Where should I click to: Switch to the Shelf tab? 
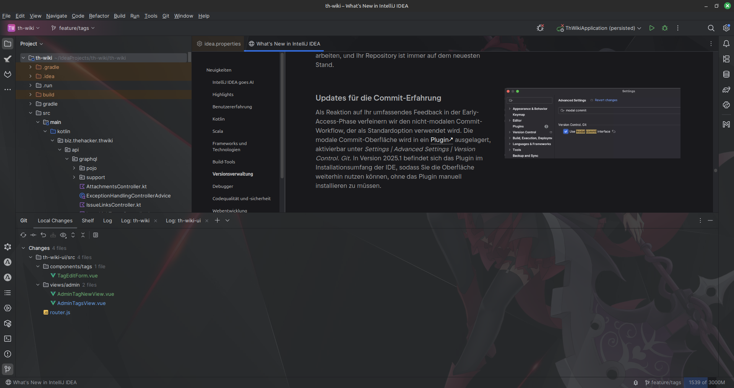coord(88,220)
